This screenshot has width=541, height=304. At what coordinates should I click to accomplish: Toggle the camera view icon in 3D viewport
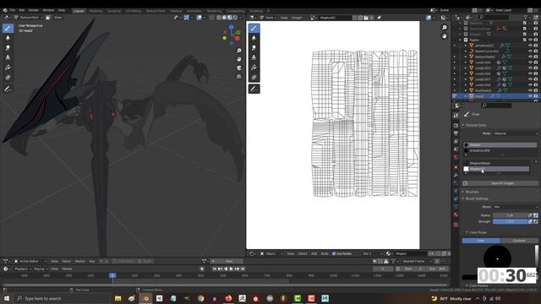tap(238, 68)
